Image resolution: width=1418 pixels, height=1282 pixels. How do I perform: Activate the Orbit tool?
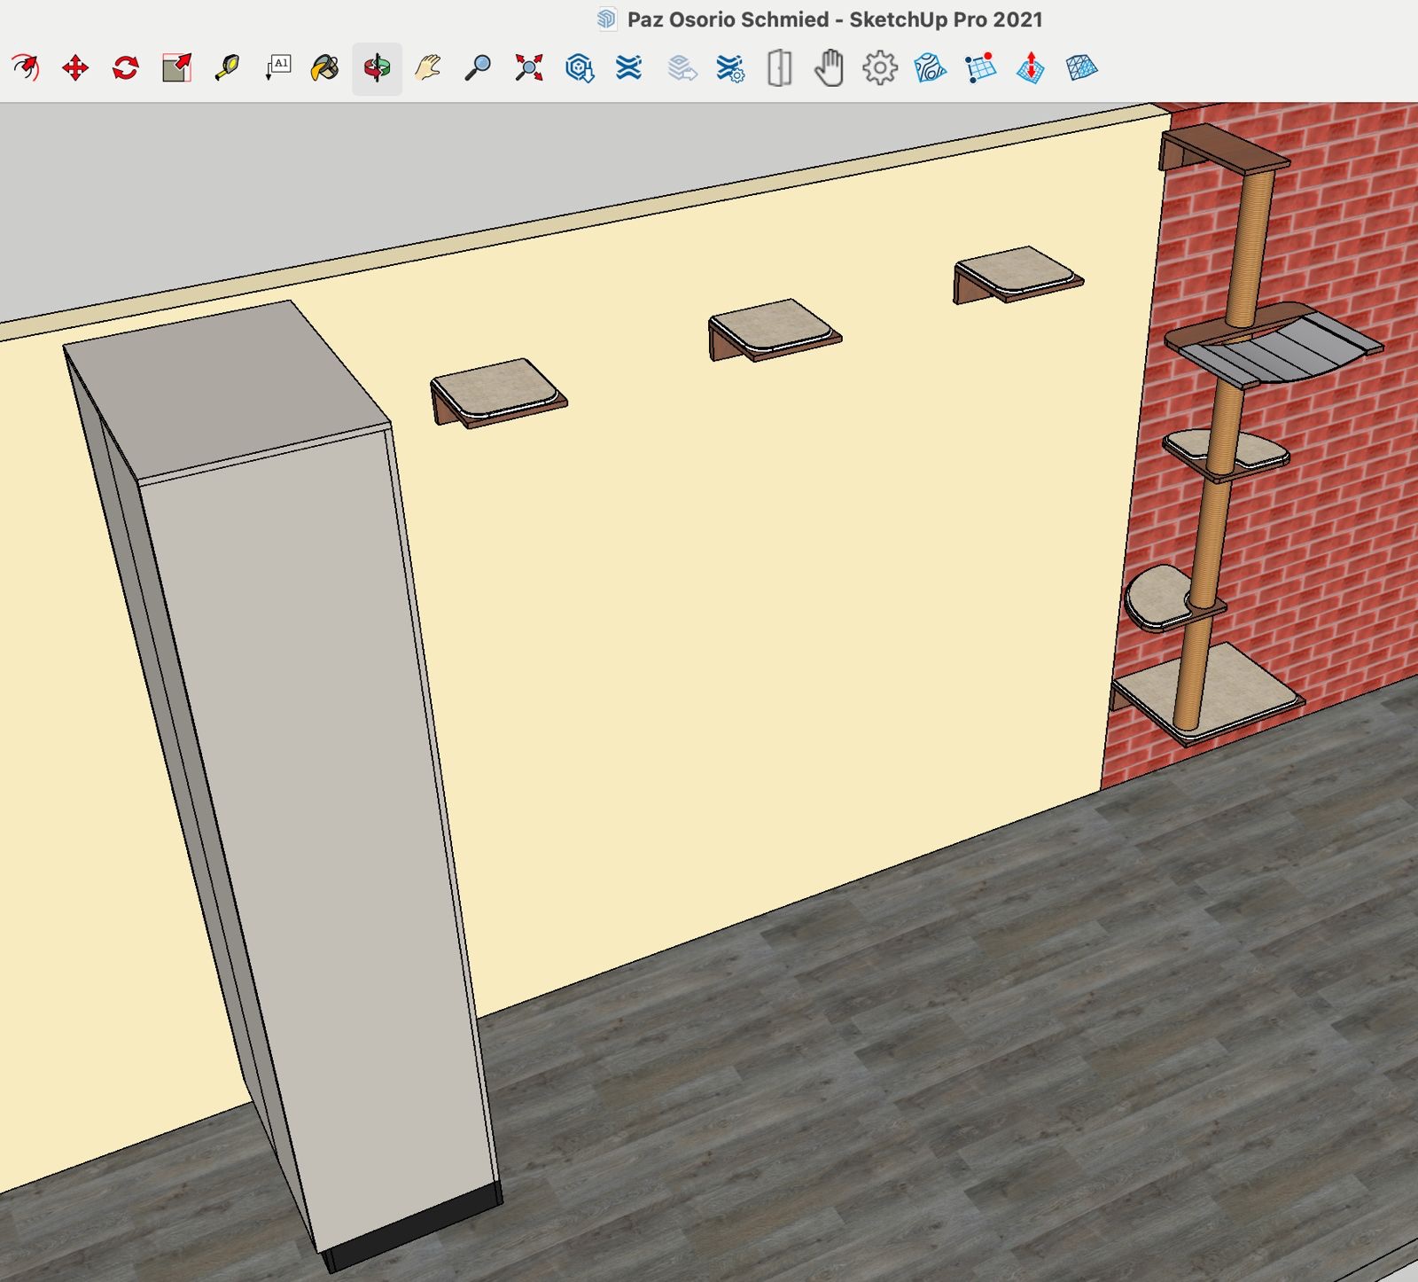(377, 68)
